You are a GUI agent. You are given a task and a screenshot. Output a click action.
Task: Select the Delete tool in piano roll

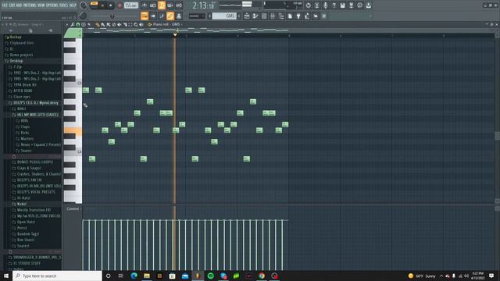point(114,24)
